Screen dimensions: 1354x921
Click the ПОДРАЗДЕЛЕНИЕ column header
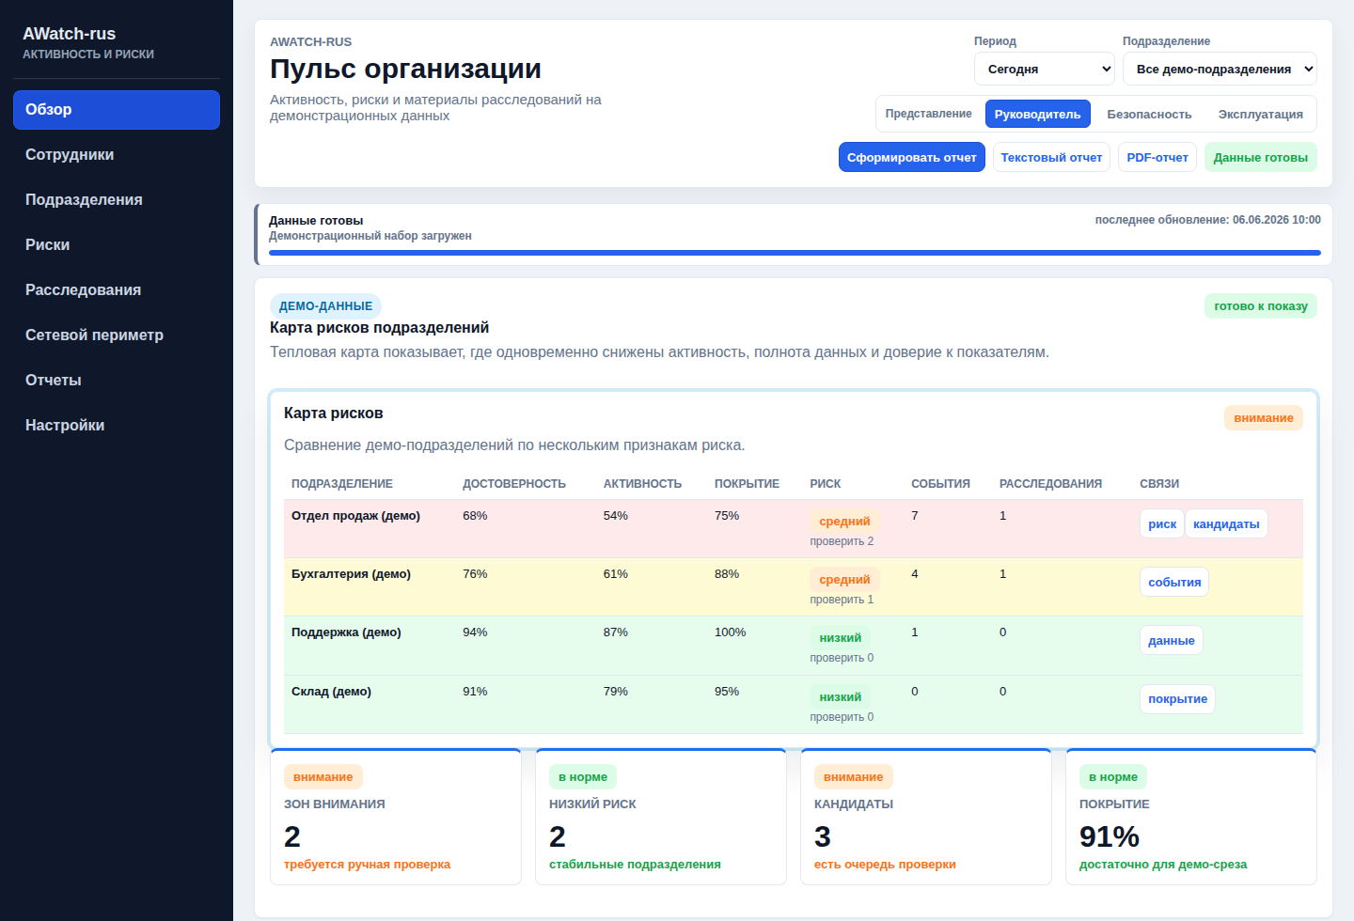click(342, 483)
